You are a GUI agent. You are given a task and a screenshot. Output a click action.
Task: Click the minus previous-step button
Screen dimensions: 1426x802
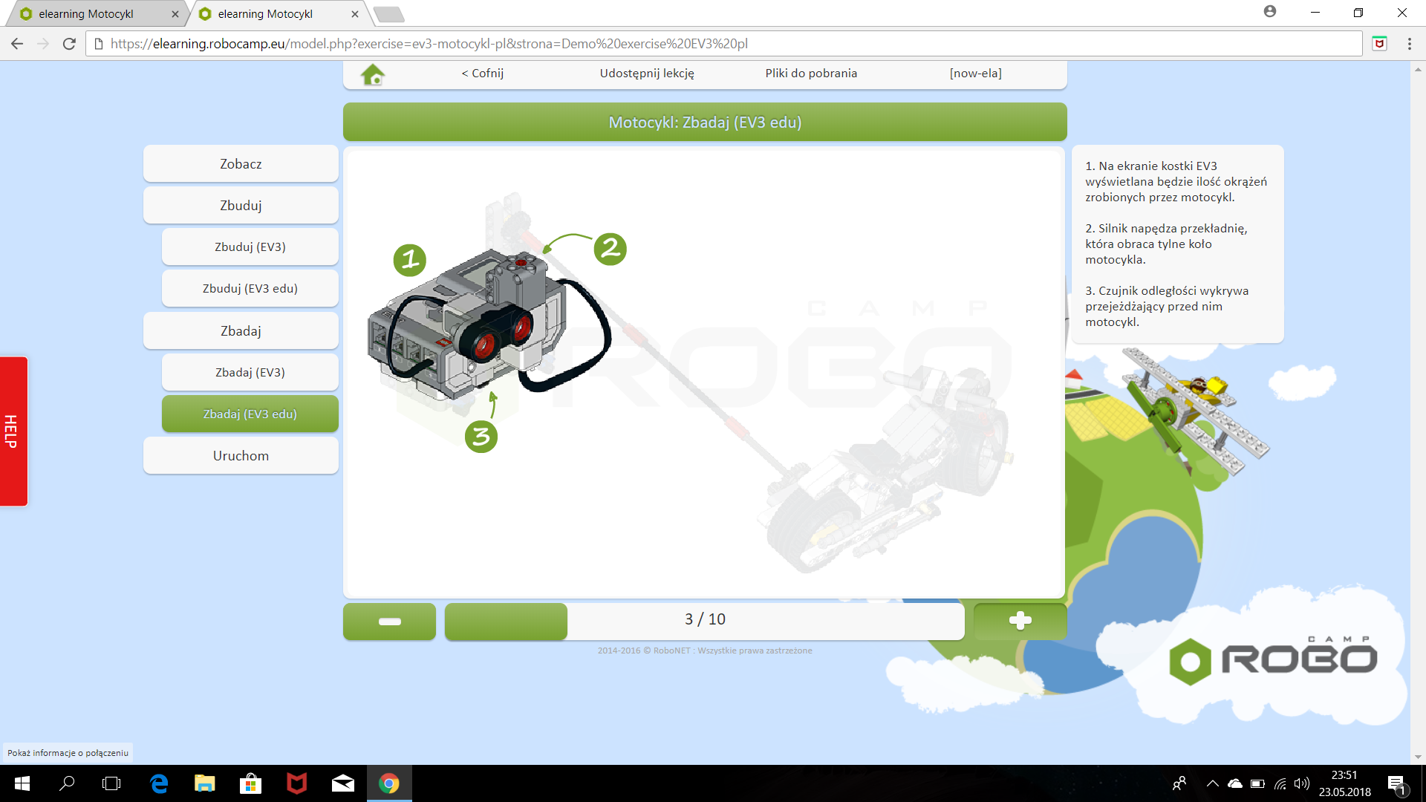(389, 621)
